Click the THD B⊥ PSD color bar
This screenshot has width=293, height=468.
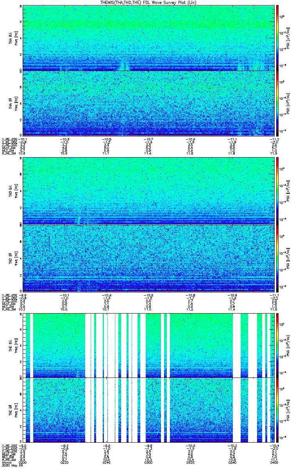pyautogui.click(x=277, y=191)
